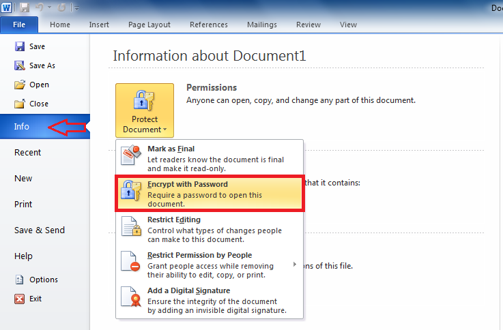Click the blue File tab

(x=19, y=25)
